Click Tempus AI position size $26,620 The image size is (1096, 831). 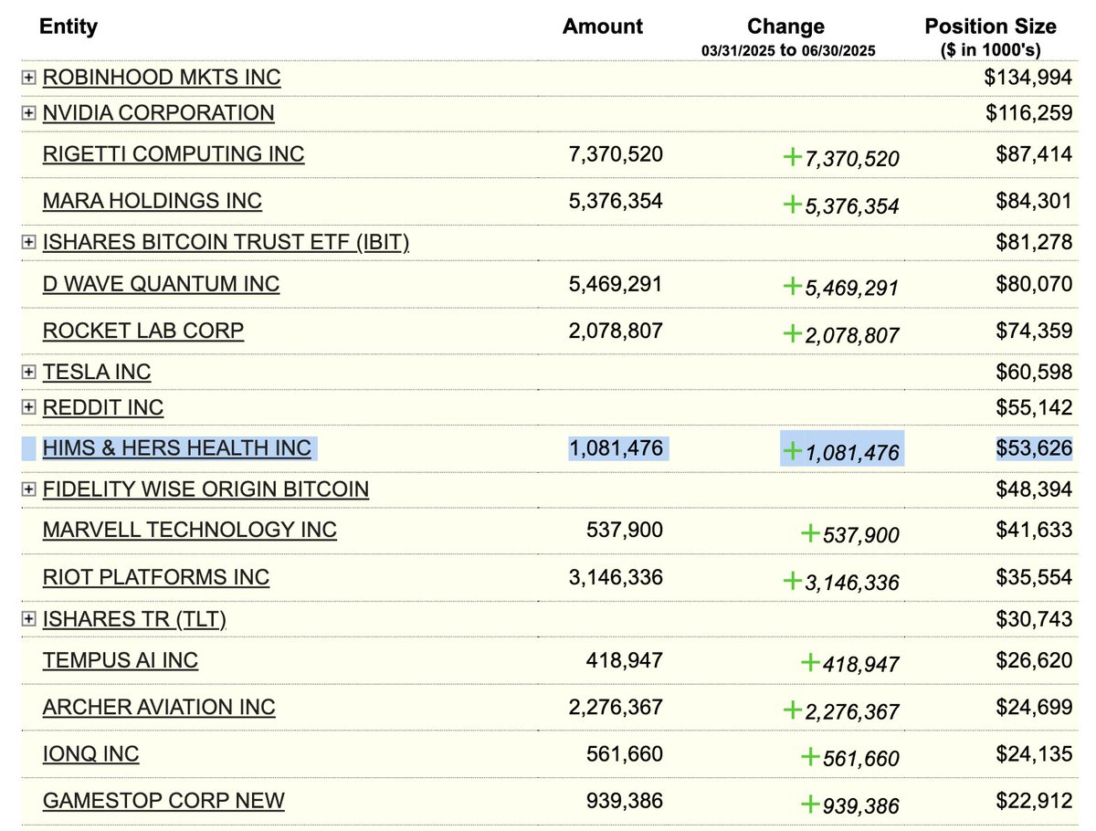pos(1034,660)
